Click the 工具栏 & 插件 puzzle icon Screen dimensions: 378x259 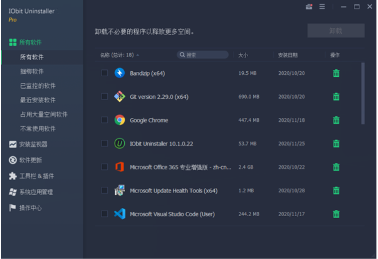coord(13,176)
